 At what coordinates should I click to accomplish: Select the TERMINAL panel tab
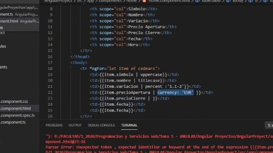click(129, 125)
